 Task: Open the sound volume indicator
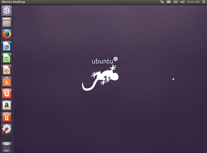182,2
